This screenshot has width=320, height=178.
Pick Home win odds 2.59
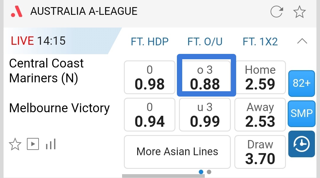pos(260,77)
